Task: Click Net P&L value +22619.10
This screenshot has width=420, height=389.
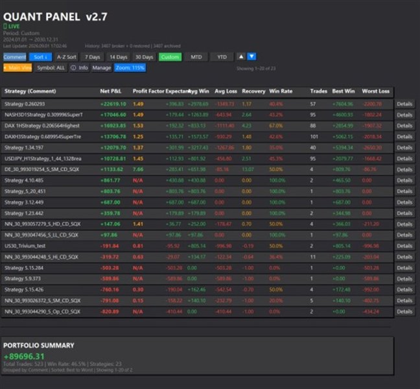Action: (113, 104)
